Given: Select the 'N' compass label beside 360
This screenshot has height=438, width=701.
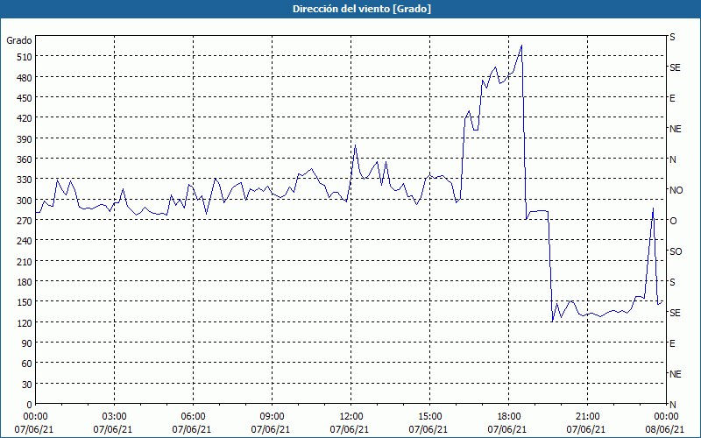Looking at the screenshot, I should tap(673, 159).
